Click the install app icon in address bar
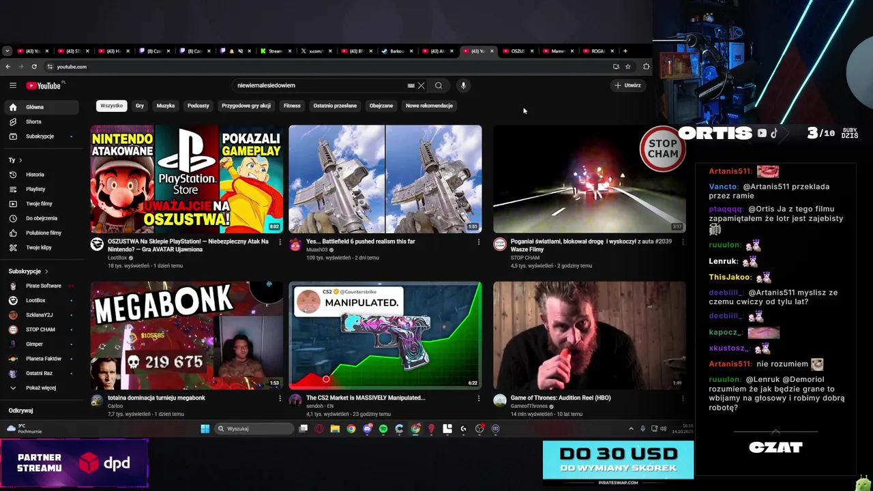873x491 pixels. click(x=616, y=66)
